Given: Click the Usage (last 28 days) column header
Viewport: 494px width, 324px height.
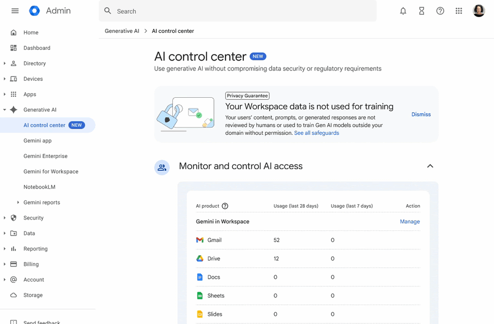Looking at the screenshot, I should pos(296,206).
